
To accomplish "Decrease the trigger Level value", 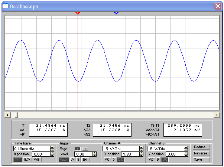I will (95, 155).
